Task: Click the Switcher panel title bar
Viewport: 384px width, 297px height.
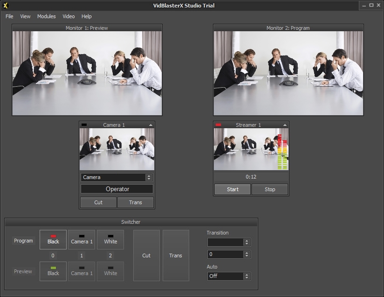Action: tap(131, 222)
